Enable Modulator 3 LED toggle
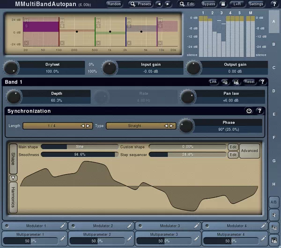281x248 pixels. (x=140, y=226)
